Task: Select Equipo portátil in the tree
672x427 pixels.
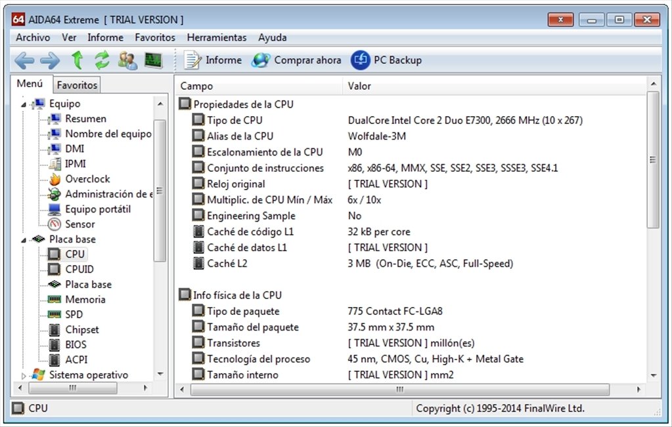Action: coord(89,209)
